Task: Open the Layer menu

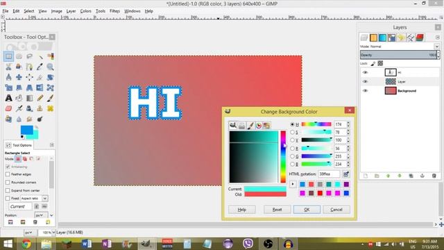Action: (x=71, y=11)
